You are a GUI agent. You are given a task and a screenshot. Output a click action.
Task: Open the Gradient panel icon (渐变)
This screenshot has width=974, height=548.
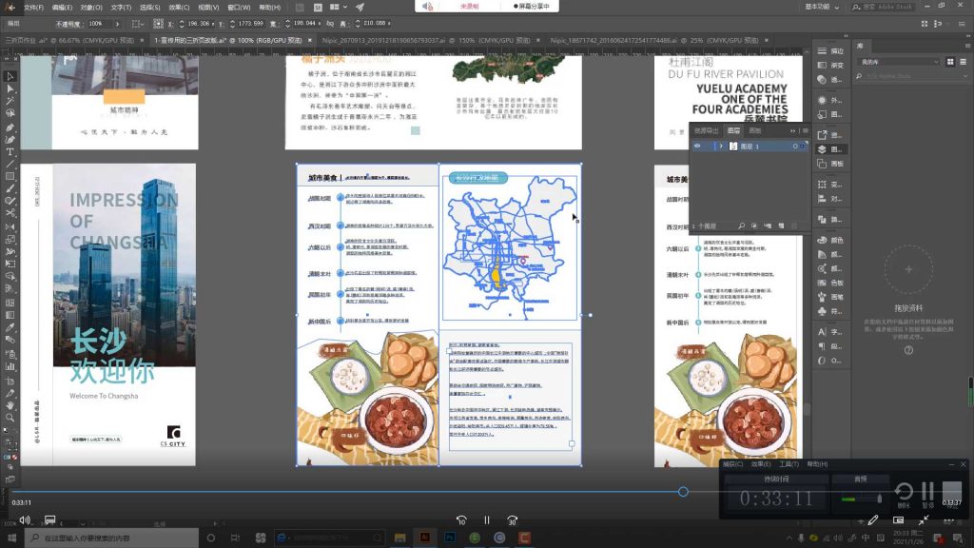click(824, 66)
